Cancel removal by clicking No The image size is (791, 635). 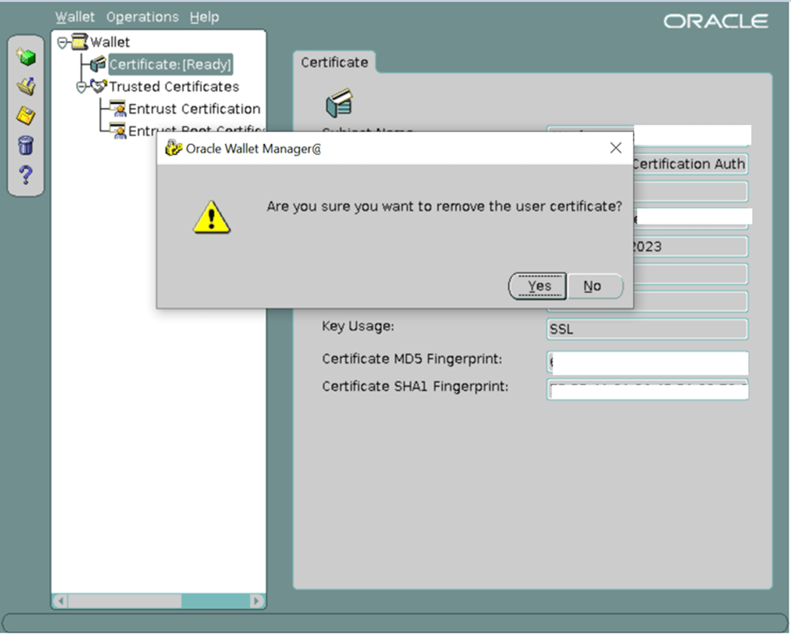point(592,286)
